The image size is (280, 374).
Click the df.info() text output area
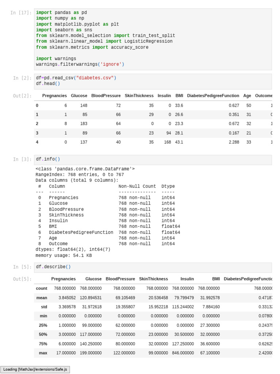coord(109,212)
